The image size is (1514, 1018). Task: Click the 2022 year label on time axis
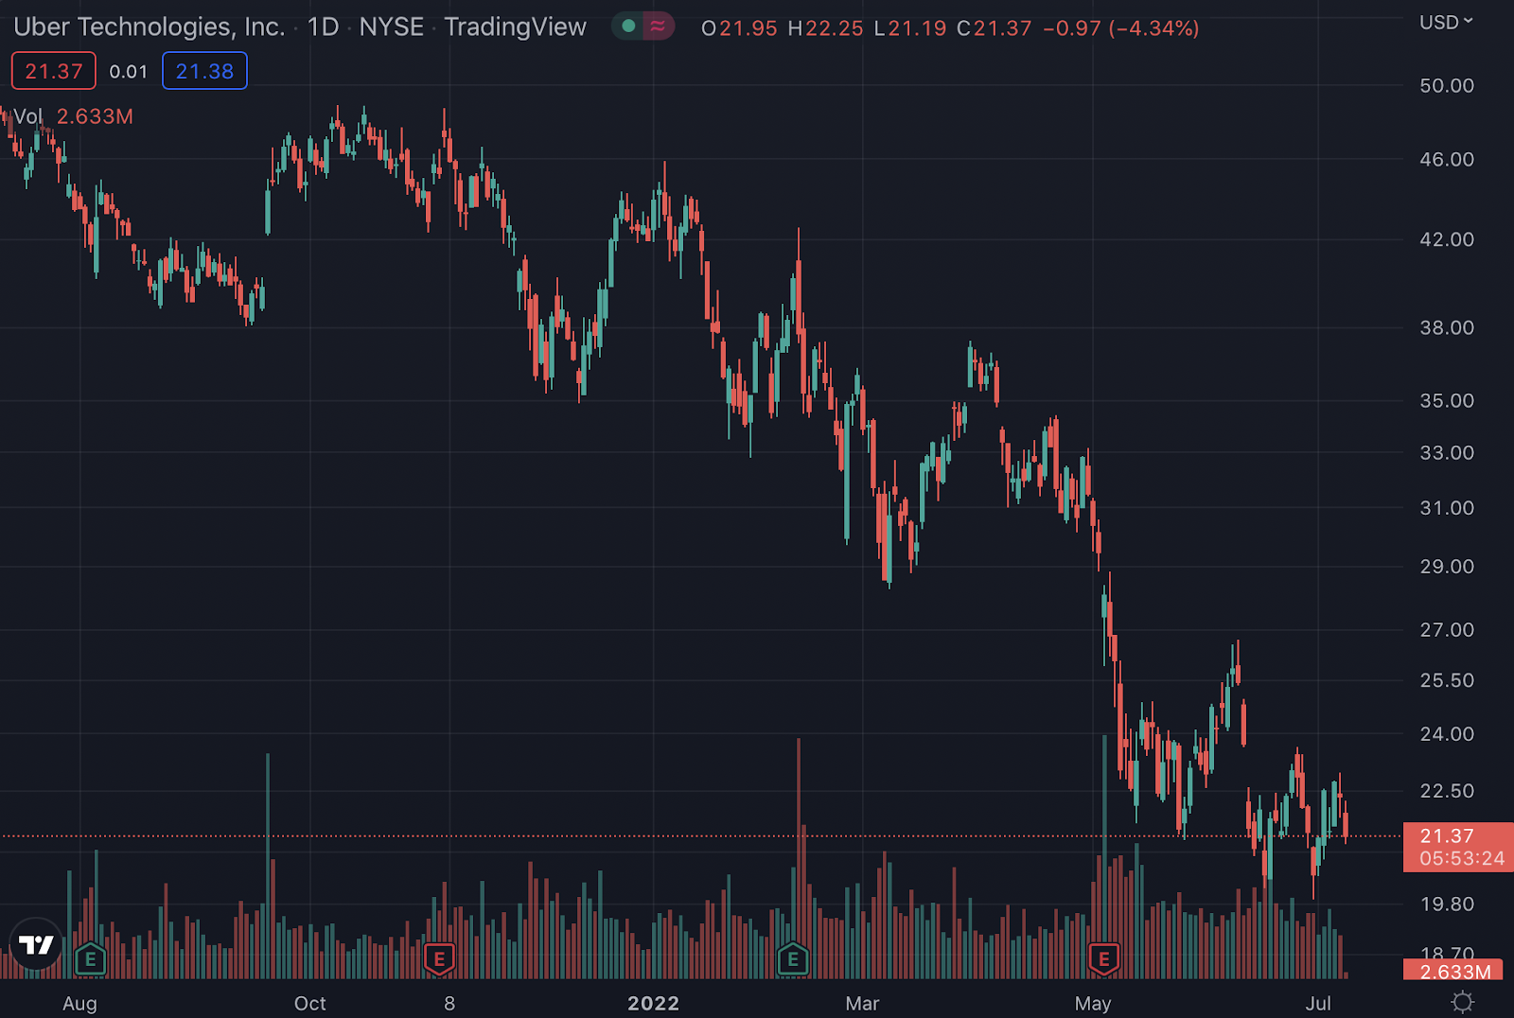point(654,1004)
